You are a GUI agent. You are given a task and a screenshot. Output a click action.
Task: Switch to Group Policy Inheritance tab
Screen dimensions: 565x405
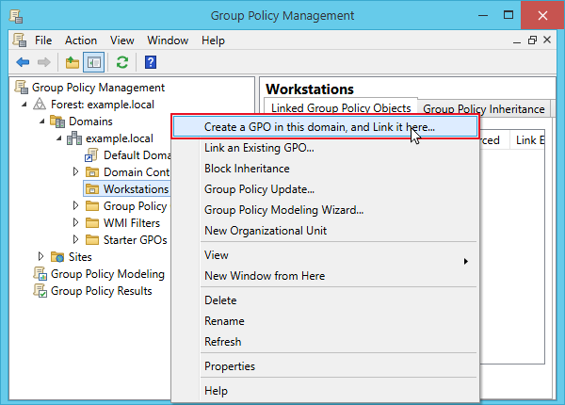484,109
